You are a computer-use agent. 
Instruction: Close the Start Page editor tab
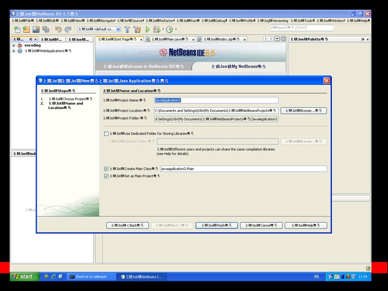coord(141,40)
